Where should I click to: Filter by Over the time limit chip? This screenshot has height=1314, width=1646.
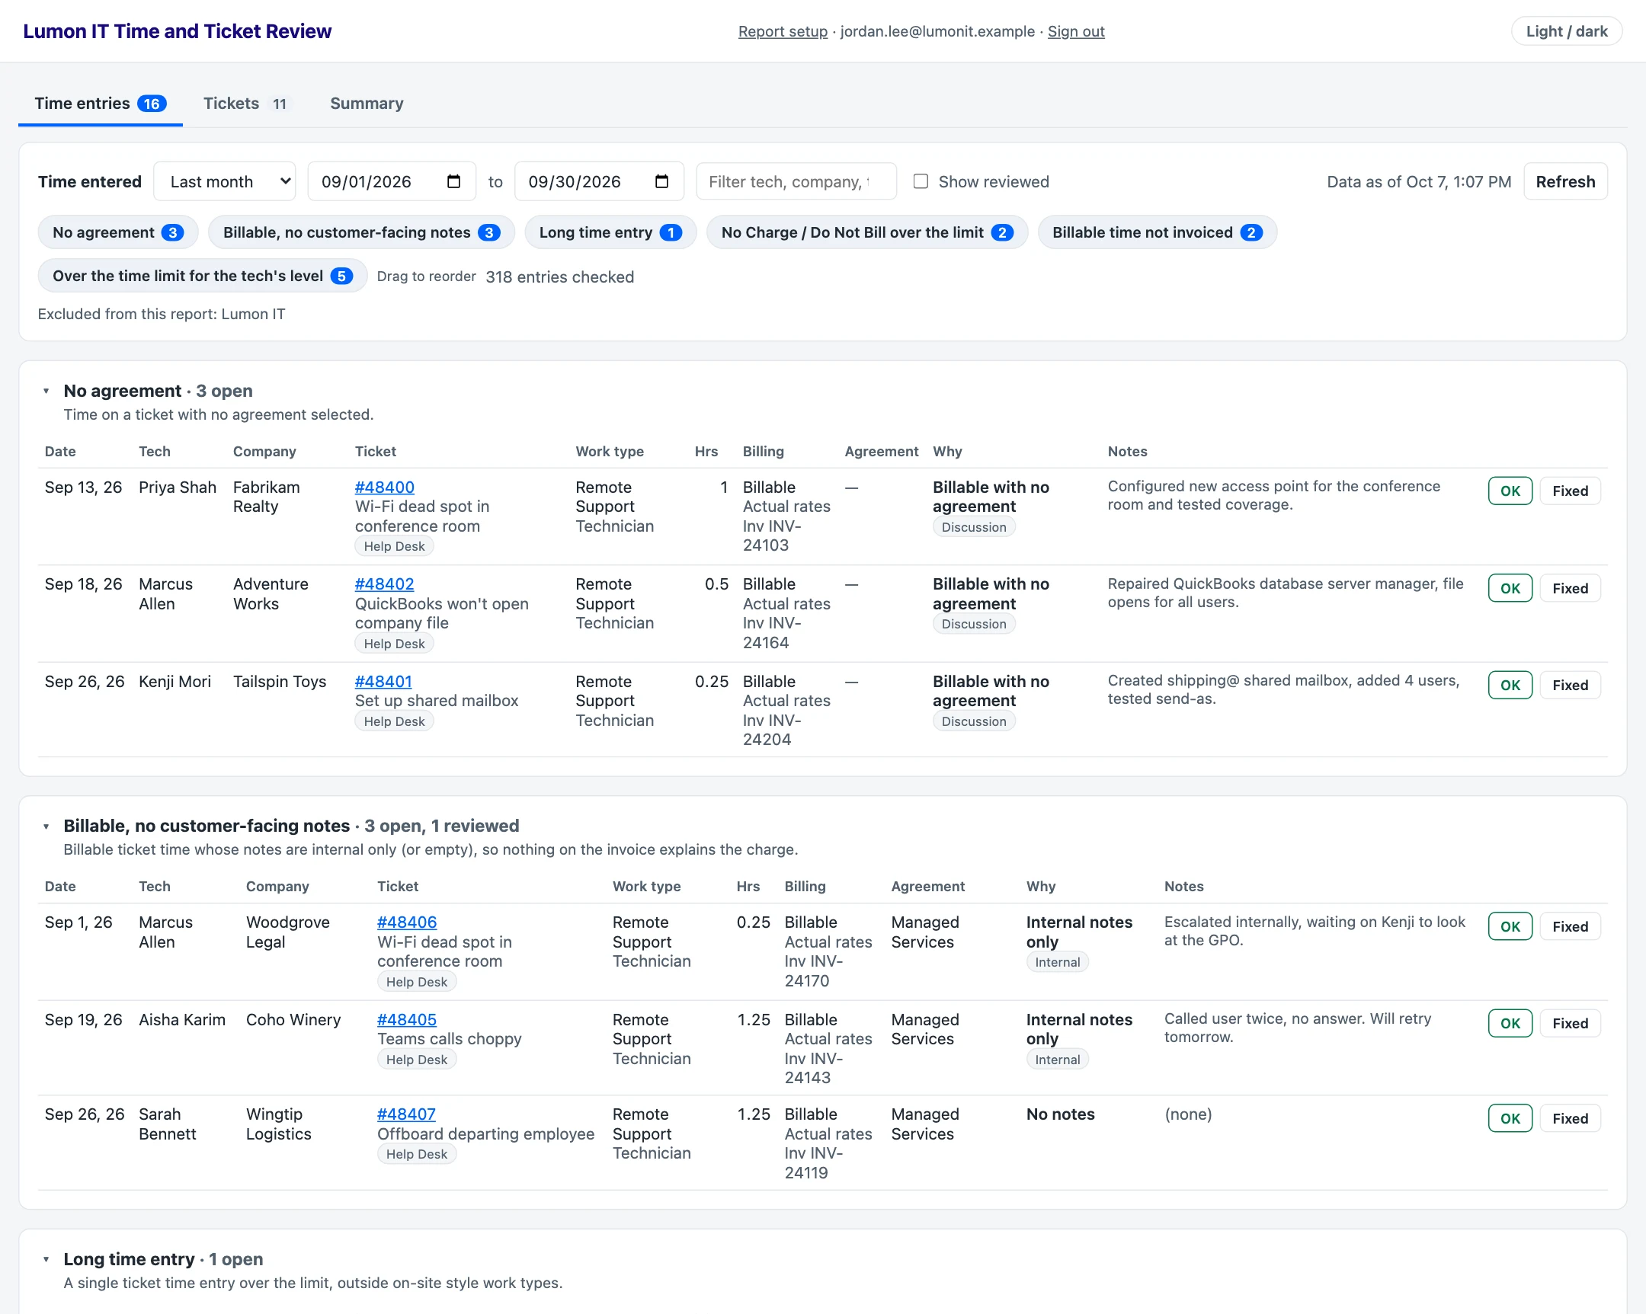pyautogui.click(x=202, y=277)
